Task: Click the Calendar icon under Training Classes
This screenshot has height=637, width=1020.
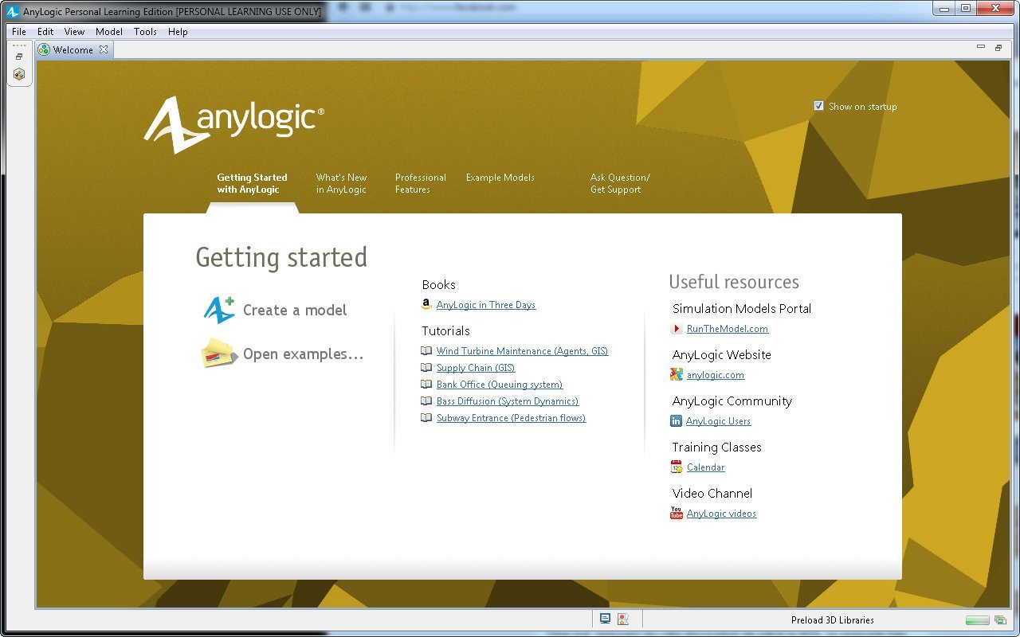Action: click(677, 467)
